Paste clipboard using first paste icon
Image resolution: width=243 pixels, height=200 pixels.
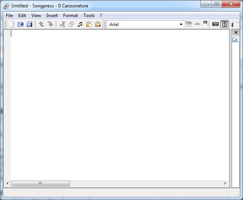(x=89, y=24)
